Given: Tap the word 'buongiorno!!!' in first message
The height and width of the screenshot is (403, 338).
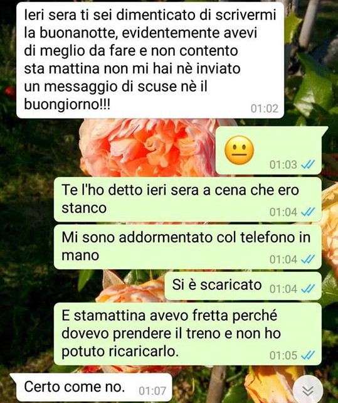Looking at the screenshot, I should click(67, 105).
